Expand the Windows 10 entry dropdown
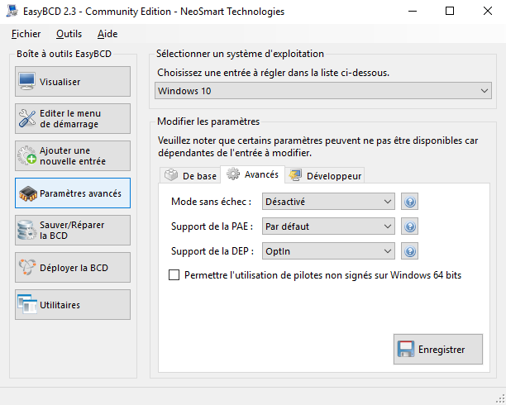 point(323,91)
